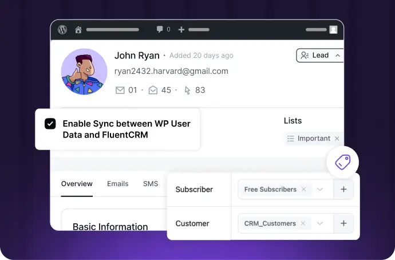Click the cursor clicks icon
The height and width of the screenshot is (260, 395).
[x=187, y=90]
